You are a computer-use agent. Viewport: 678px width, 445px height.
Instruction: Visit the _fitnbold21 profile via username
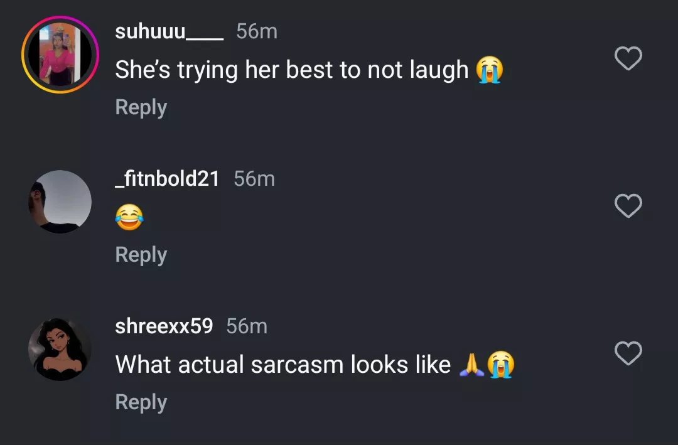(167, 179)
